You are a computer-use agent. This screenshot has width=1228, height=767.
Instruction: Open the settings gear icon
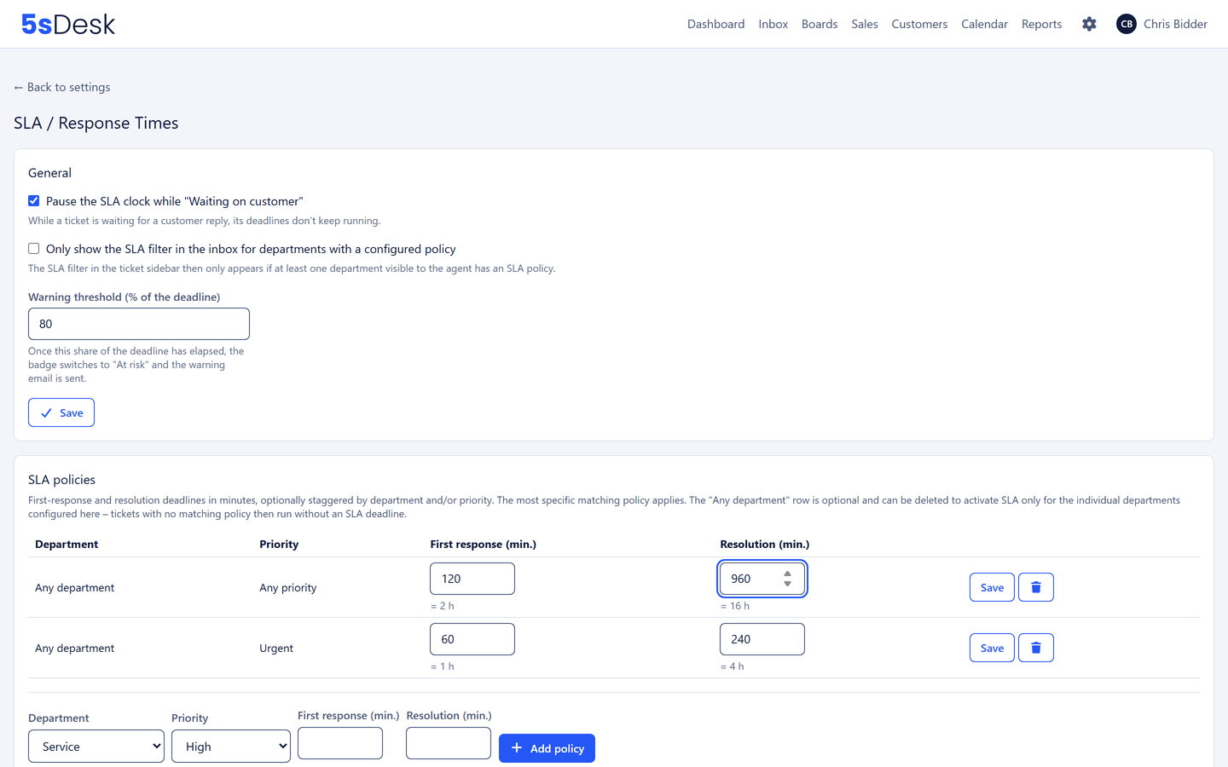[x=1089, y=24]
